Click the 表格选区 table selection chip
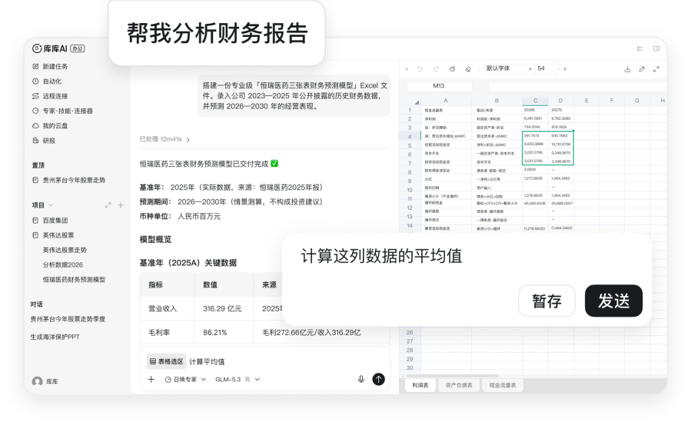Viewport: 691px width, 432px height. pos(166,361)
